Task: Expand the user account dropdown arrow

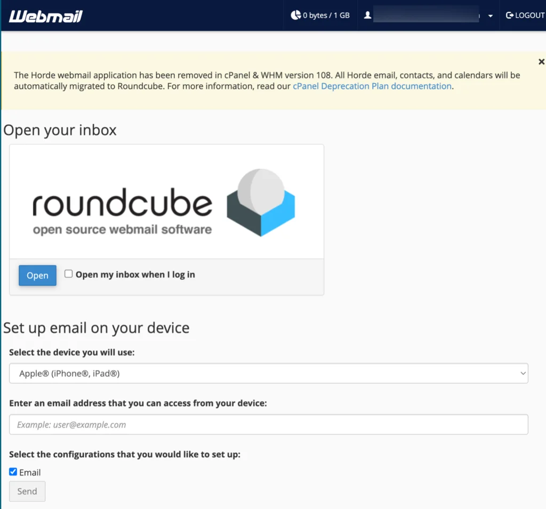Action: (x=491, y=15)
